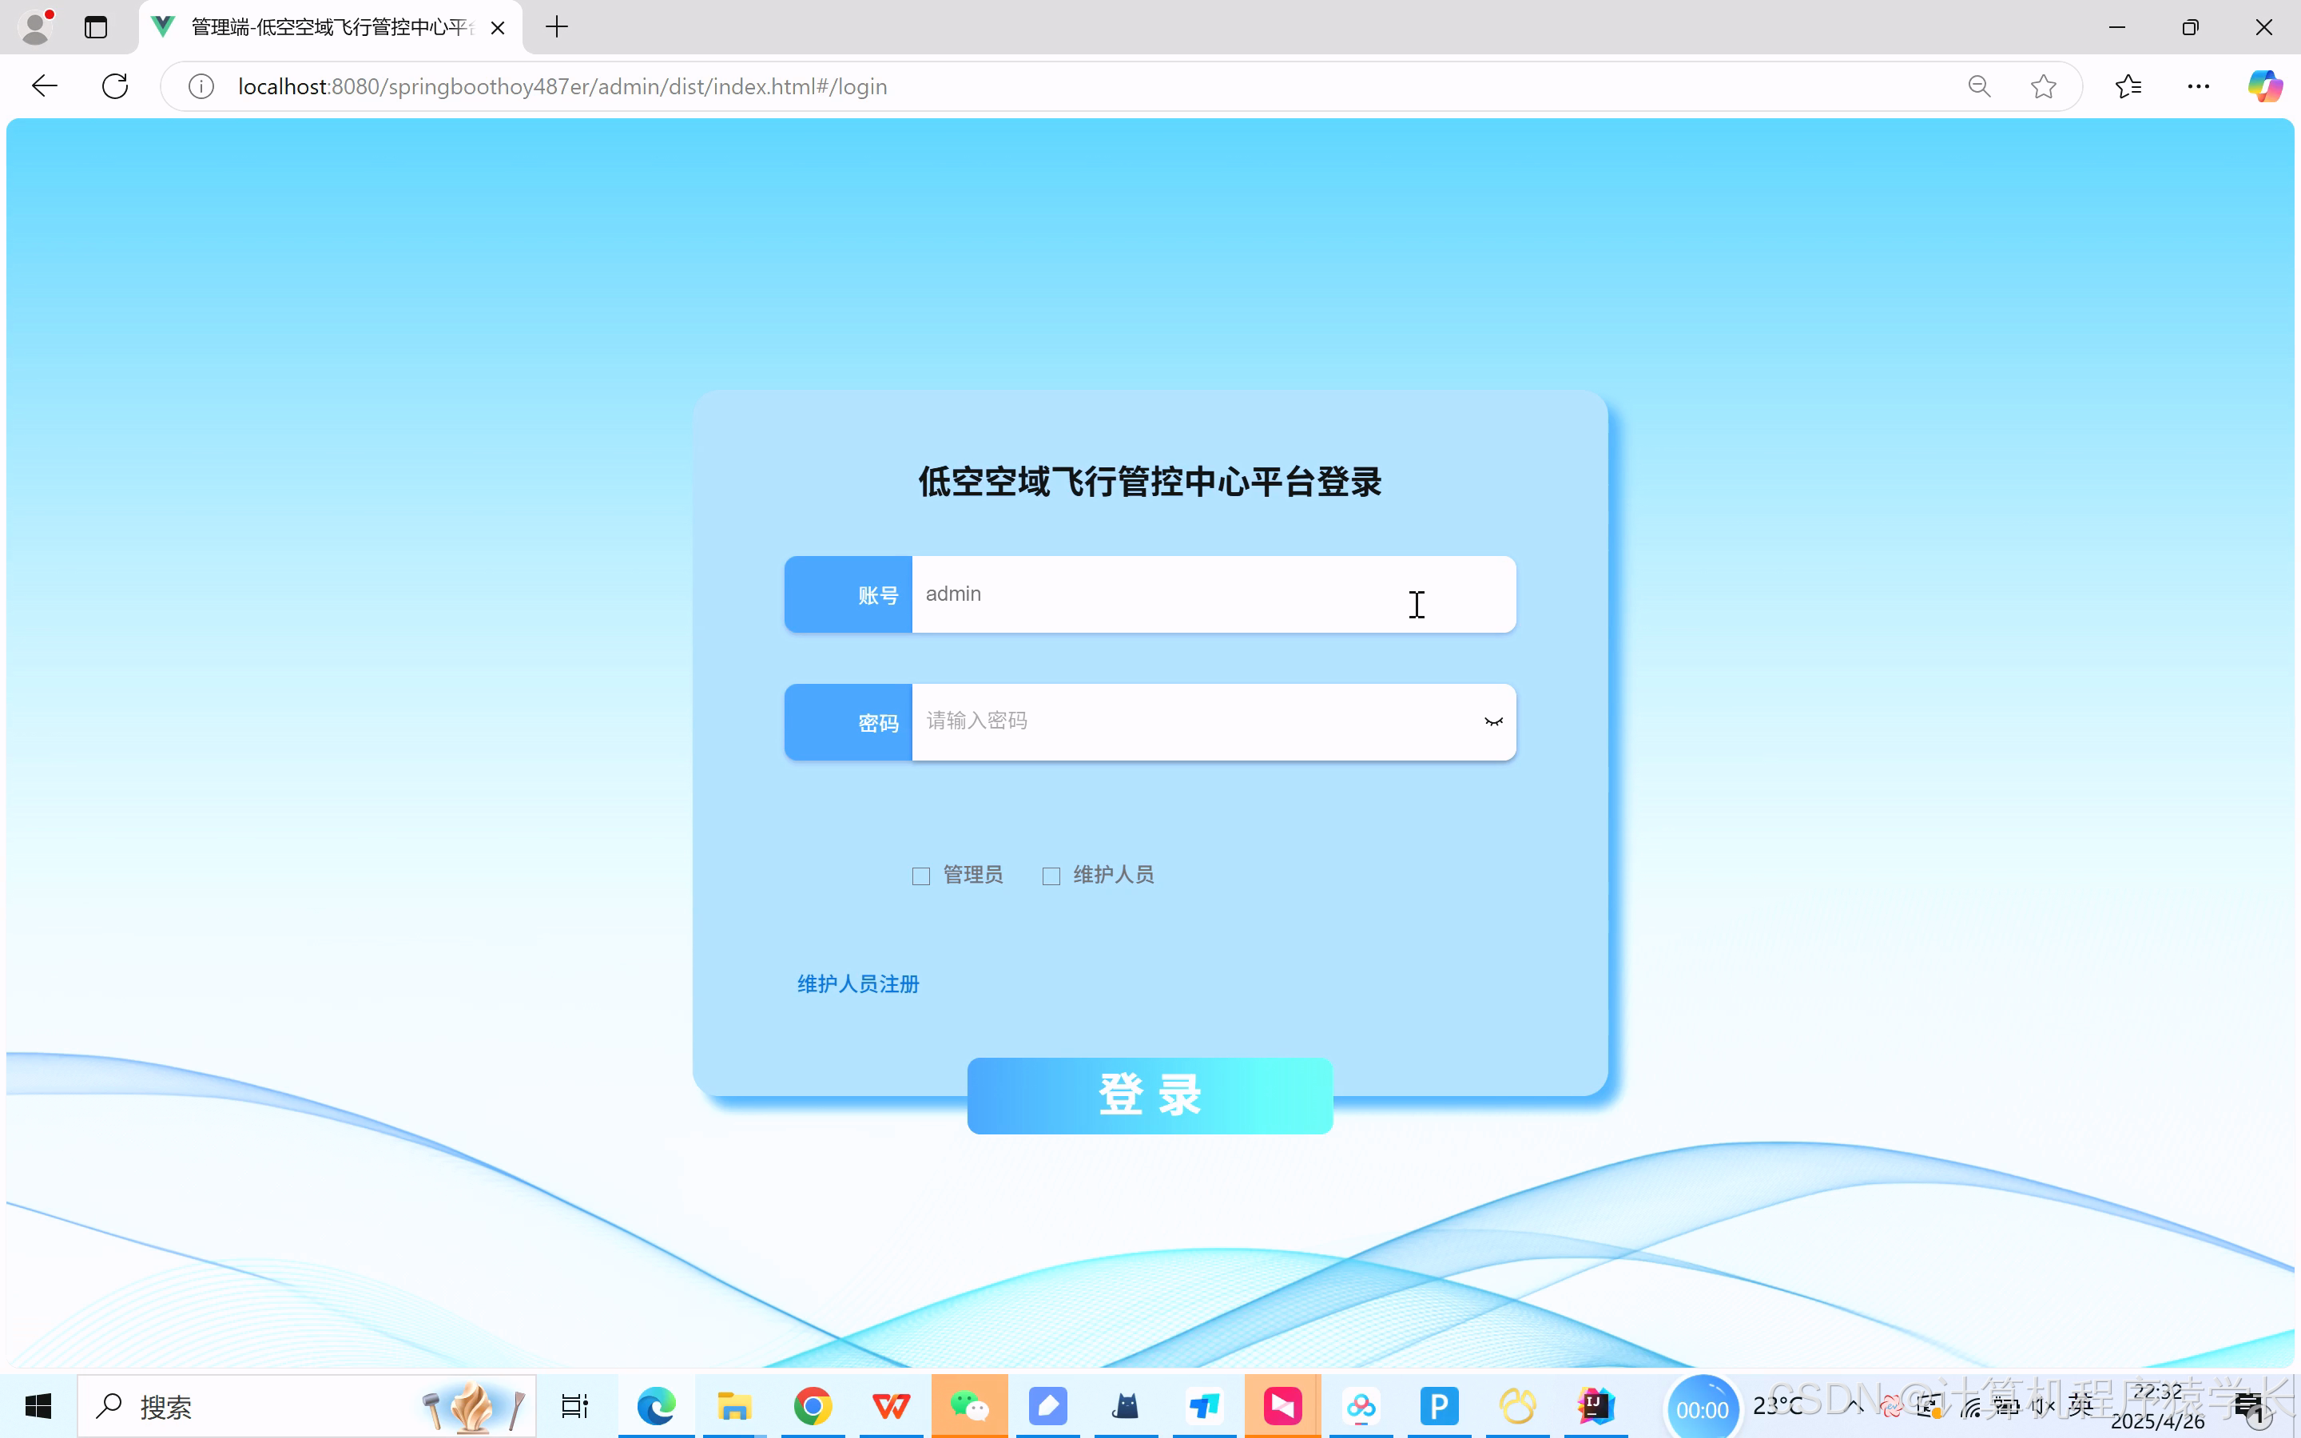Open WPS Office from the taskbar
The height and width of the screenshot is (1438, 2301).
pos(890,1407)
